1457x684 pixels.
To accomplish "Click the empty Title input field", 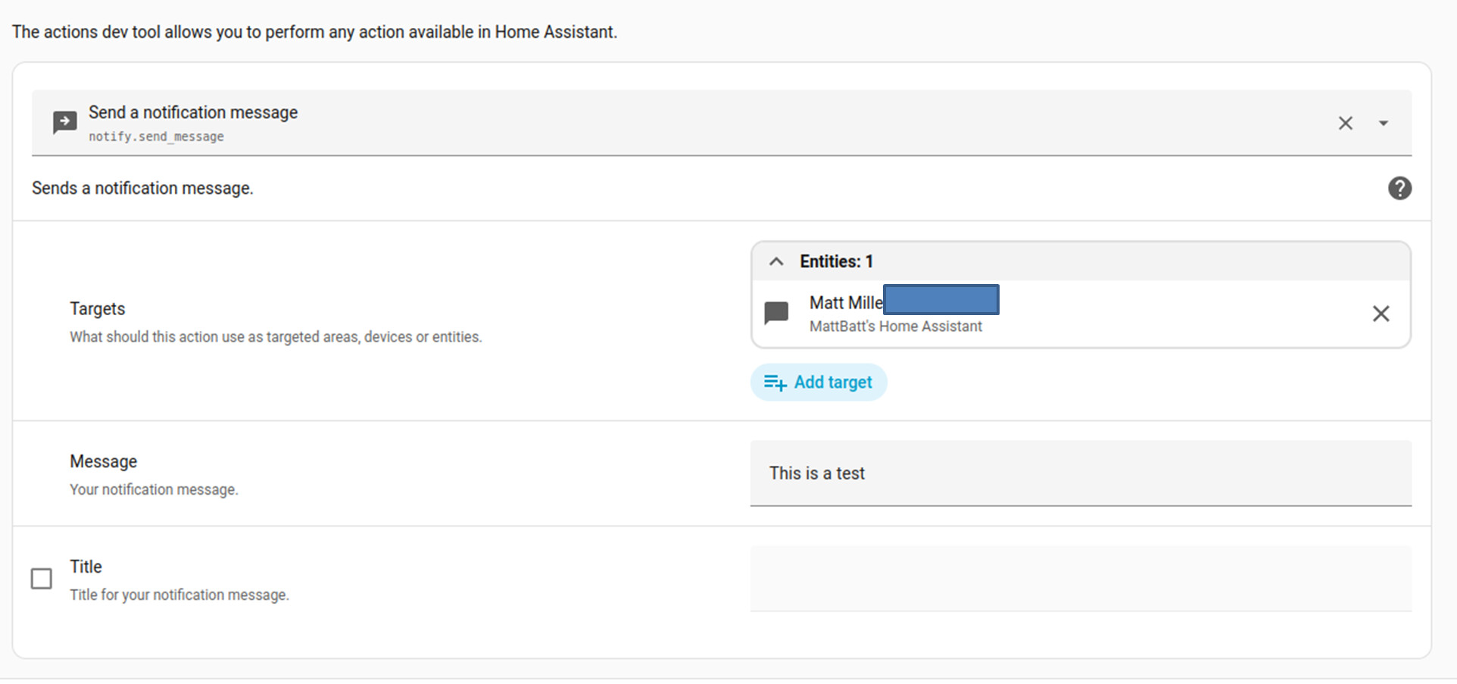I will pos(1081,579).
